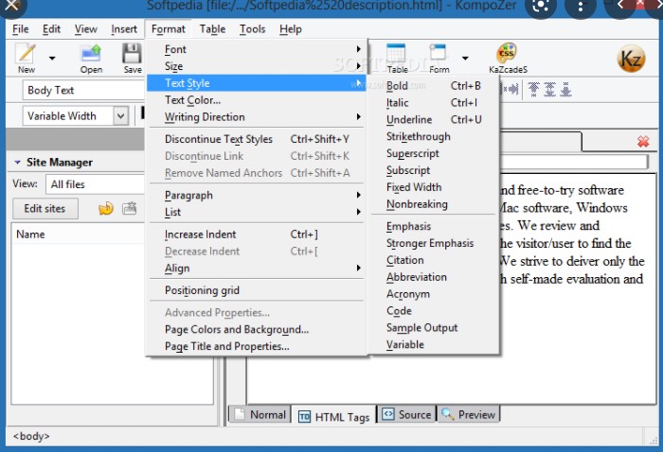
Task: Switch to the Preview tab
Action: [x=469, y=414]
